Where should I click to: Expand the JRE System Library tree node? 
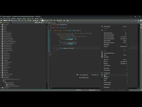pos(2,79)
